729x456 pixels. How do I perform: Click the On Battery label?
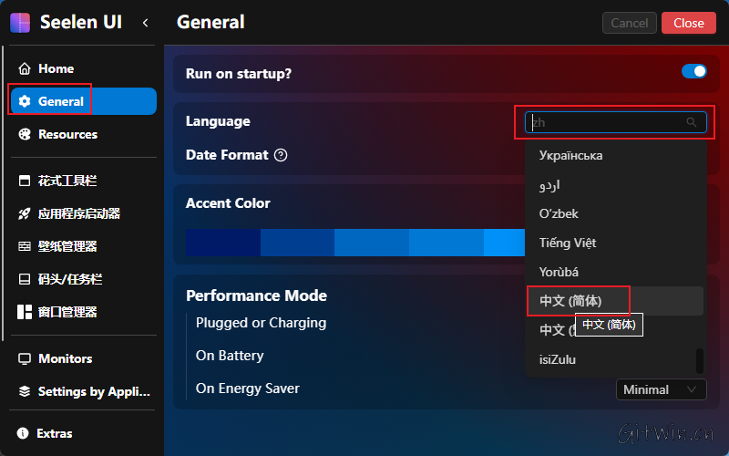pyautogui.click(x=230, y=356)
